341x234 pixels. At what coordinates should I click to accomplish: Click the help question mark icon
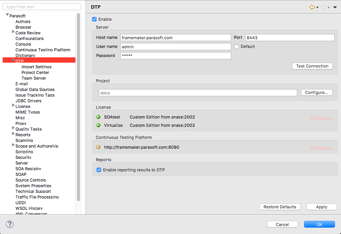(x=10, y=224)
